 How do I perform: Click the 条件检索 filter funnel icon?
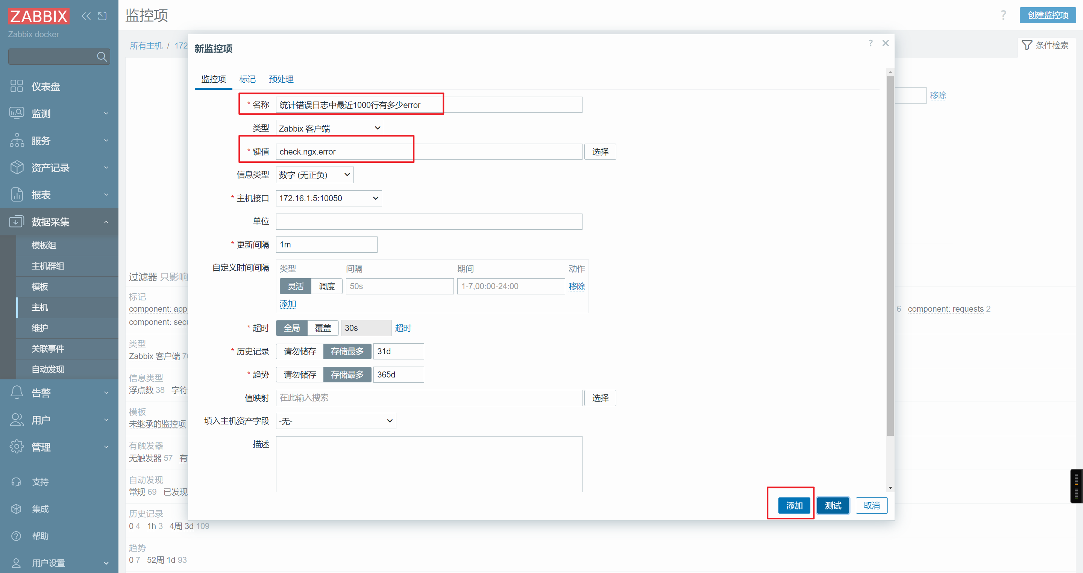[1027, 45]
